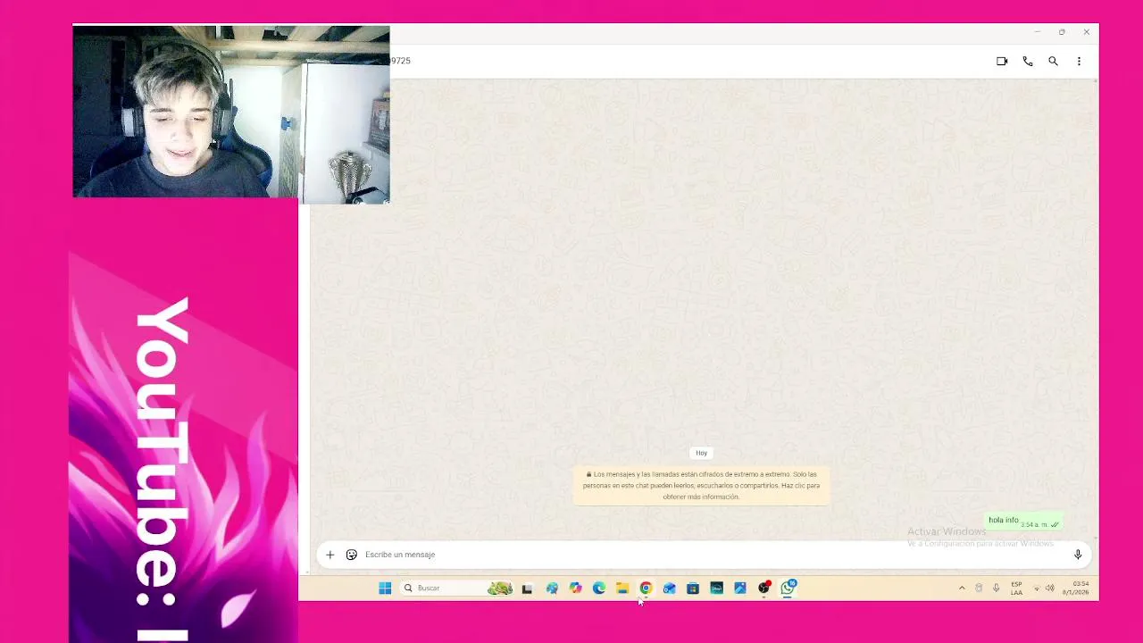Open File Explorer folder icon on taskbar

coord(622,588)
